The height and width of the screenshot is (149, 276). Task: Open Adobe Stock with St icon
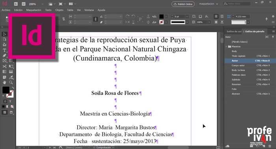pos(24,4)
